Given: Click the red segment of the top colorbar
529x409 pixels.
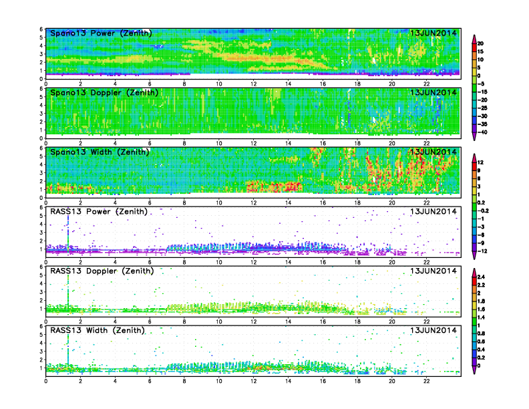Looking at the screenshot, I should click(474, 47).
